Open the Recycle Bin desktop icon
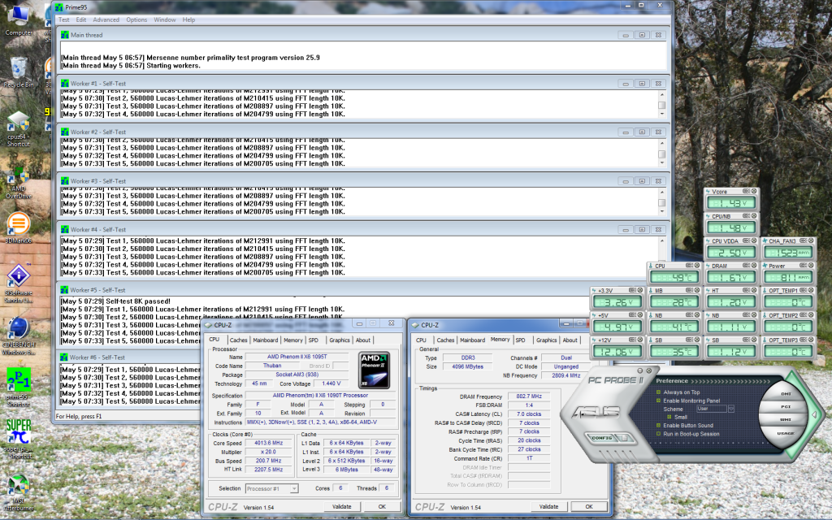This screenshot has width=832, height=520. click(18, 68)
